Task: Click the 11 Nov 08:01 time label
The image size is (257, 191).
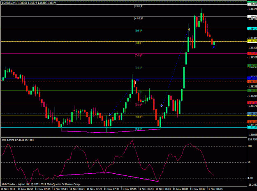Action: click(x=163, y=189)
